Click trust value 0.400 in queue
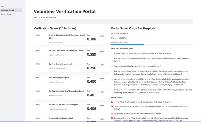This screenshot has width=201, height=122. (x=92, y=82)
